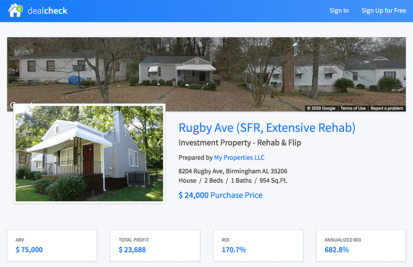Click the DealCheck house logo icon
This screenshot has height=267, width=413.
pos(15,10)
